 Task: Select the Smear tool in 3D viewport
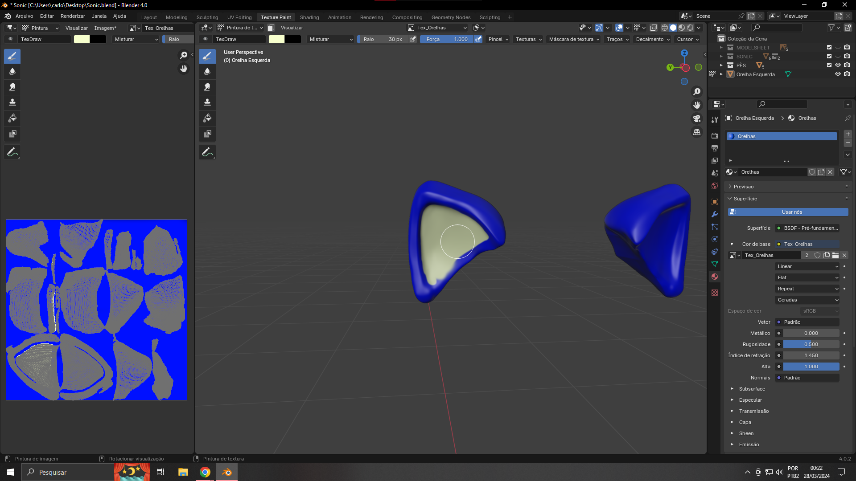(x=207, y=87)
